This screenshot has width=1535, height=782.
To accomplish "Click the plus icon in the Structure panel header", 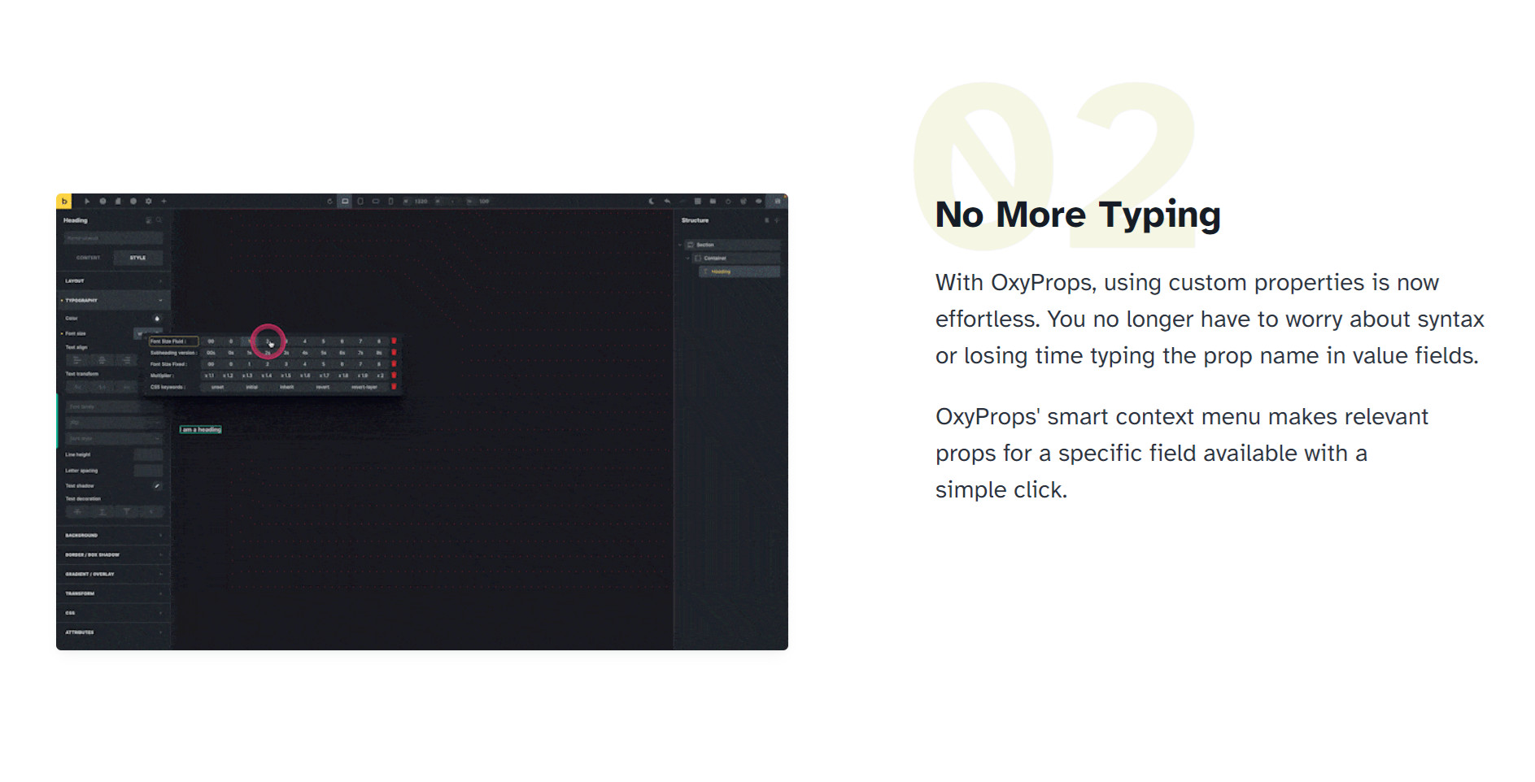I will 776,220.
